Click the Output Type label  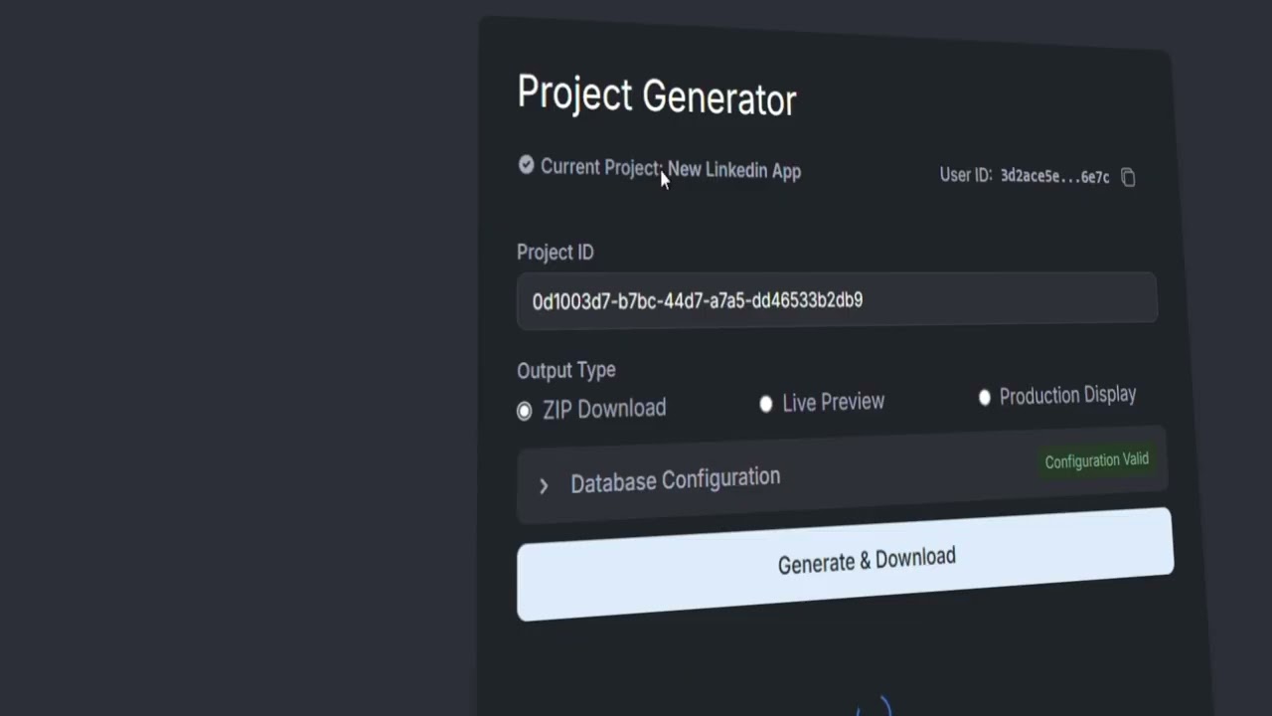click(x=566, y=370)
